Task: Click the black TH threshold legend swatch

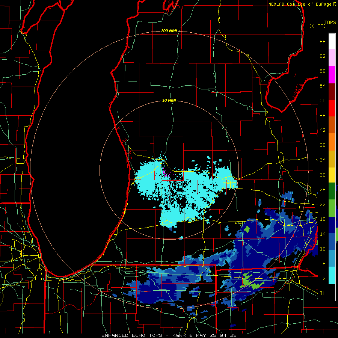Action: click(x=332, y=292)
